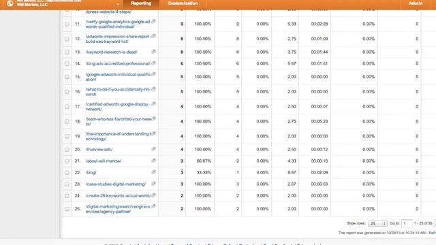Screen dimensions: 436x245
Task: Tick the checkbox next to row 22 /blog/
Action: coord(67,172)
